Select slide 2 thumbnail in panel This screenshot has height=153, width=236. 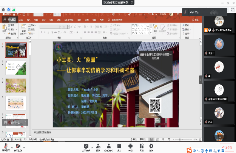point(15,67)
